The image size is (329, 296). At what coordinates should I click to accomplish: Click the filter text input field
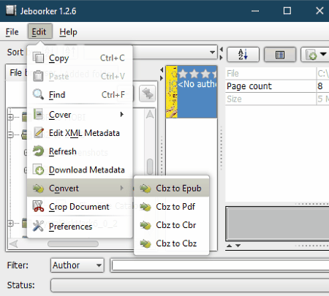220,265
